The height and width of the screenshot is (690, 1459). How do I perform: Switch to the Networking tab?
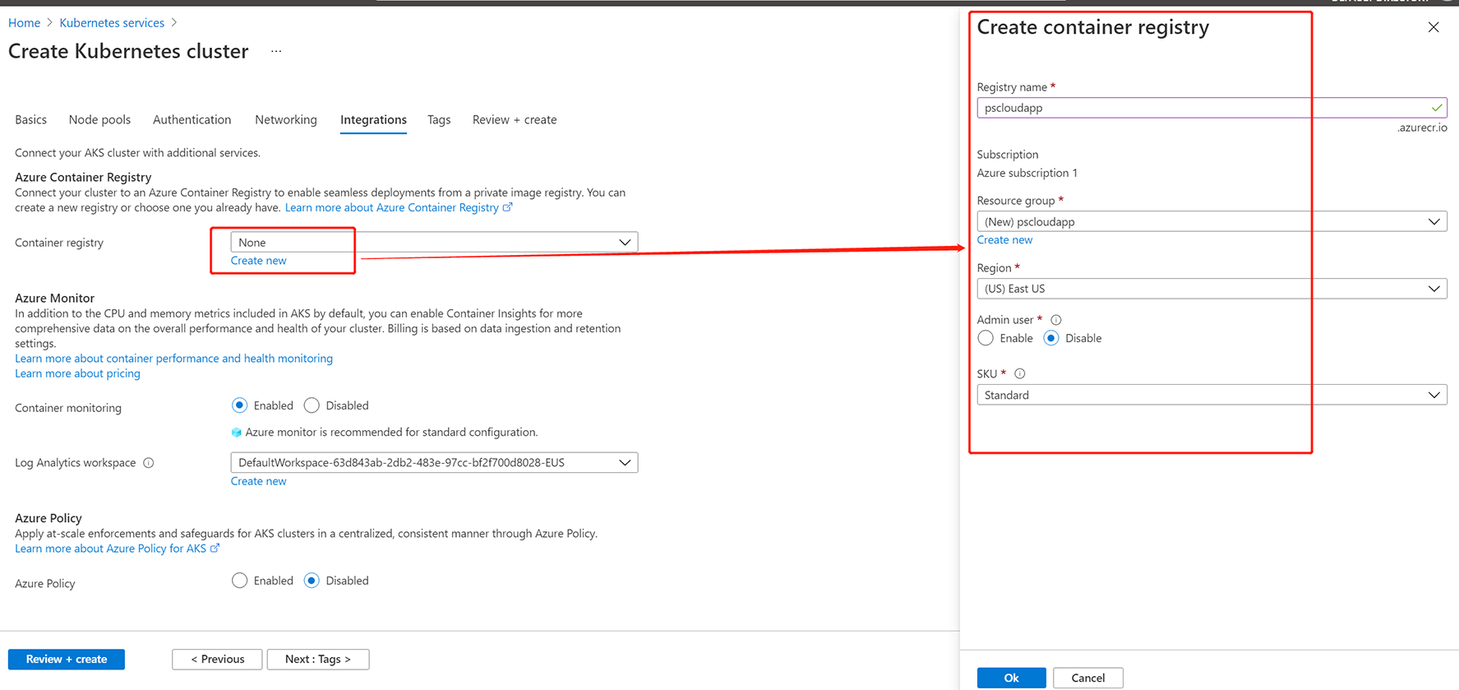click(x=285, y=120)
